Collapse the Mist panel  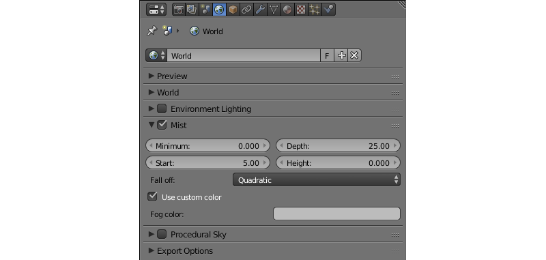coord(151,125)
